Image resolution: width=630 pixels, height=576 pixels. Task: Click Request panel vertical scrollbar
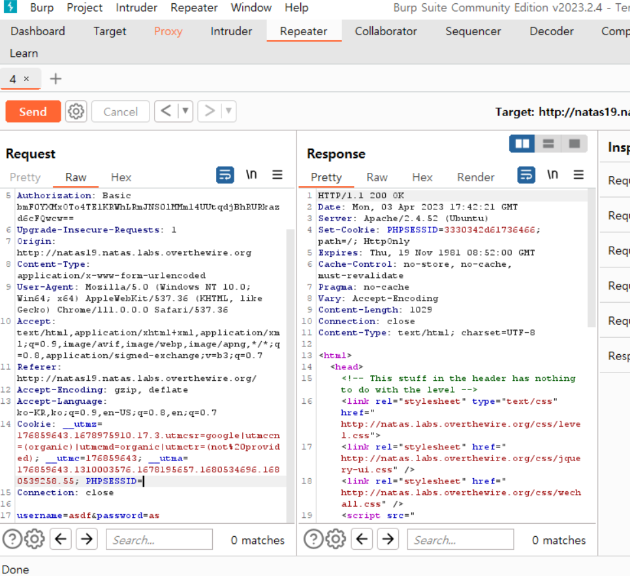click(x=291, y=376)
